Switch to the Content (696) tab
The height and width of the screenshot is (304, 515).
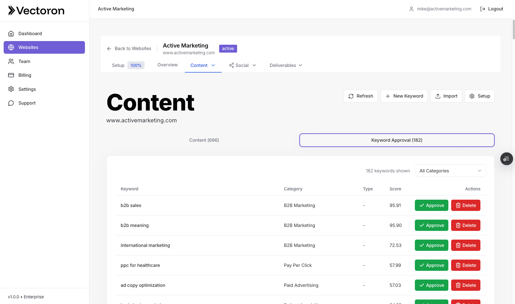pos(204,140)
